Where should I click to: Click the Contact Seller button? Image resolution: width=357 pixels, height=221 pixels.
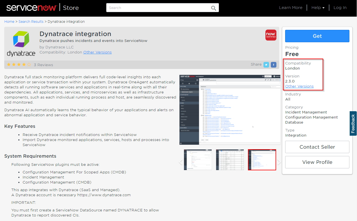317,147
